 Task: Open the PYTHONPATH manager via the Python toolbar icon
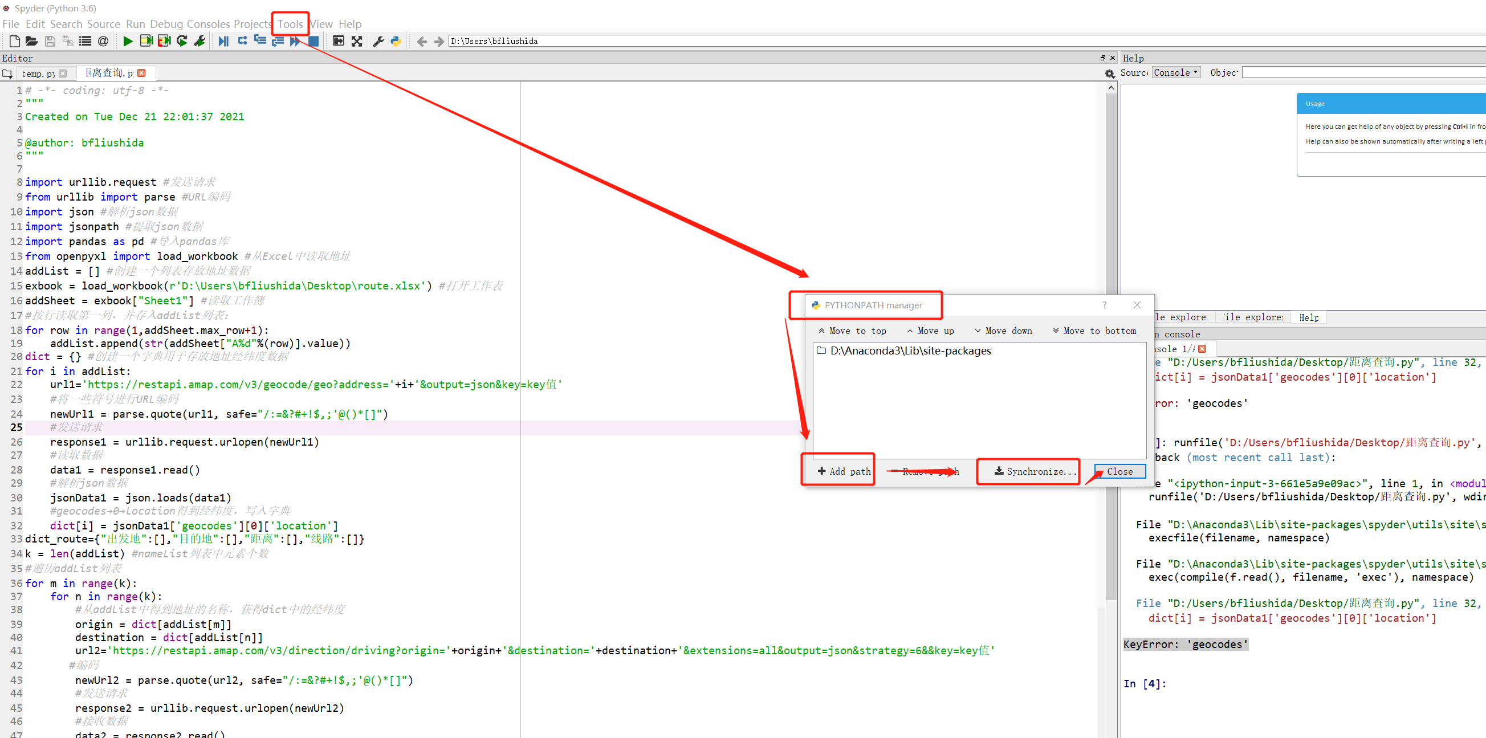pos(396,41)
